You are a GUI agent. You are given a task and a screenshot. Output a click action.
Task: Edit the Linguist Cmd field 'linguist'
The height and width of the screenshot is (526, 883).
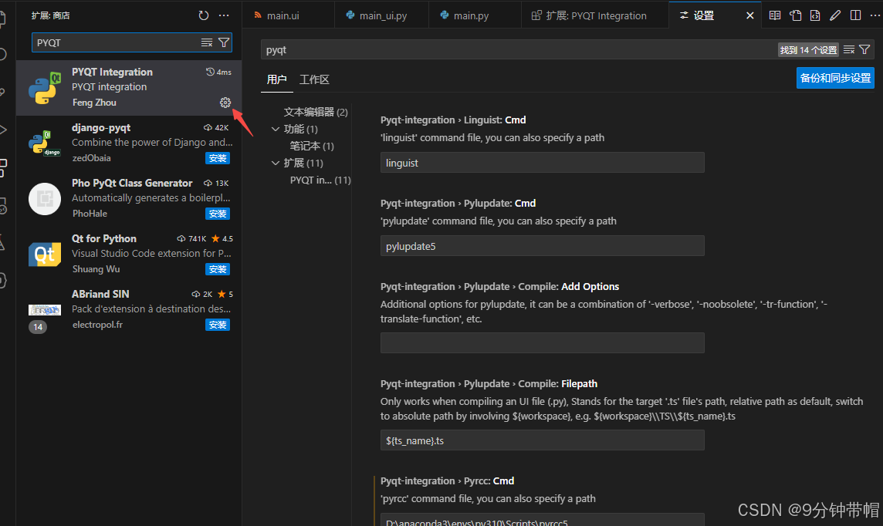click(x=543, y=163)
